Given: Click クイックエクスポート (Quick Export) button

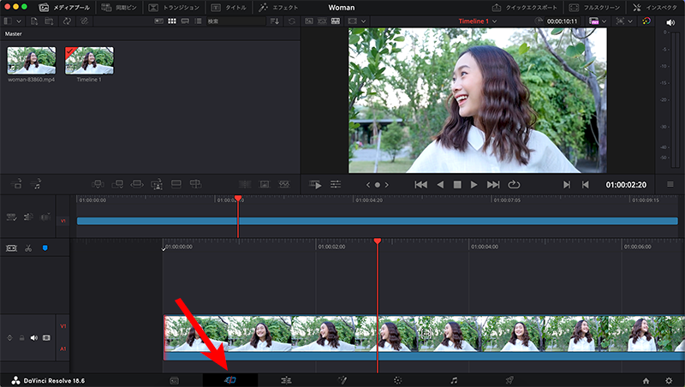Looking at the screenshot, I should coord(524,8).
